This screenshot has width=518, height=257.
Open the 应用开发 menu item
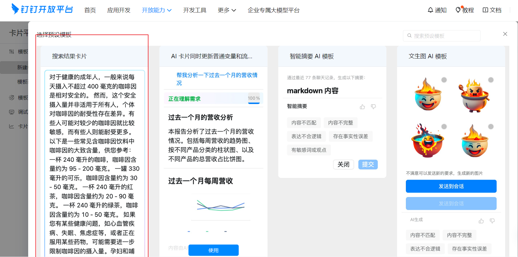(119, 10)
